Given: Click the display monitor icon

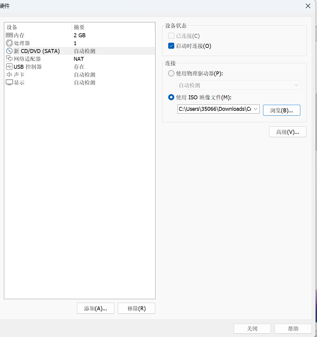Looking at the screenshot, I should point(9,82).
